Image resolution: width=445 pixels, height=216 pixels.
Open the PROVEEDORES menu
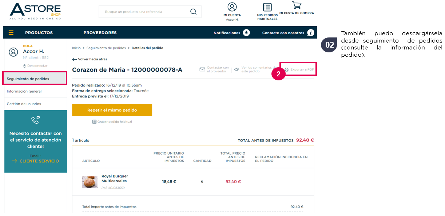point(100,33)
